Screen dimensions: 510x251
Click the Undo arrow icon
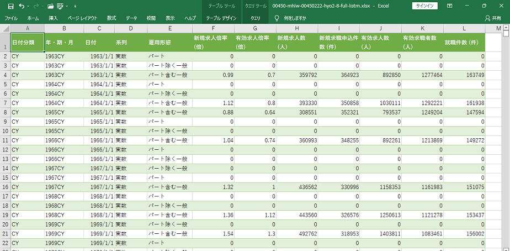[22, 6]
